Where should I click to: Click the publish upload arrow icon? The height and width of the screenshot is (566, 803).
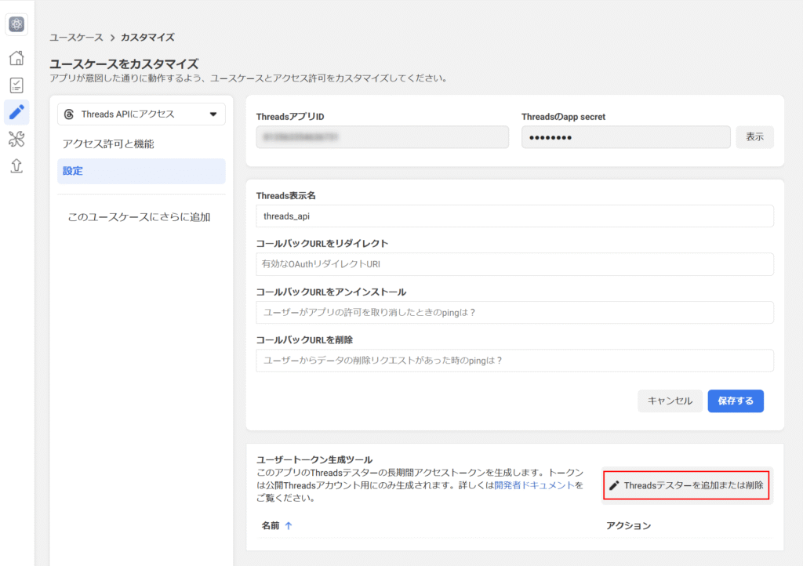pyautogui.click(x=16, y=166)
